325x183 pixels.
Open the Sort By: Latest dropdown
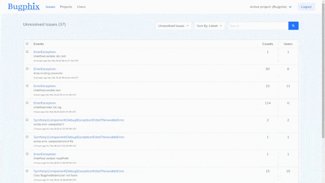point(209,26)
